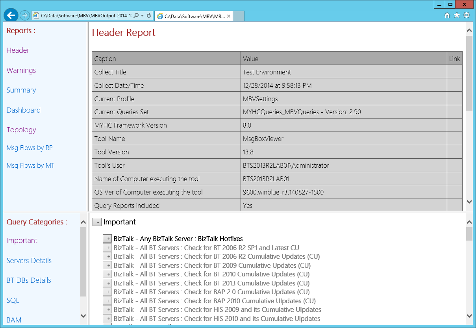Open the Home page icon
This screenshot has width=476, height=328.
click(x=447, y=15)
